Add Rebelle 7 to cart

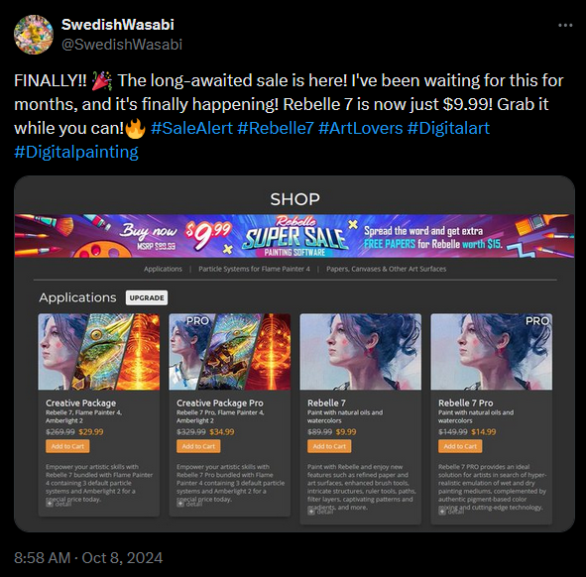pos(329,446)
